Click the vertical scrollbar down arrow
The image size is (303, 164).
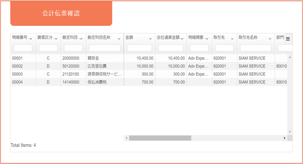(290, 132)
